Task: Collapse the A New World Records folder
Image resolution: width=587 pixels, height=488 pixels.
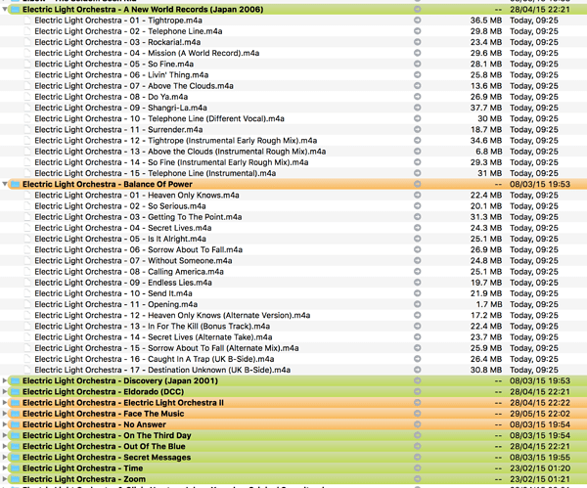Action: pos(5,10)
